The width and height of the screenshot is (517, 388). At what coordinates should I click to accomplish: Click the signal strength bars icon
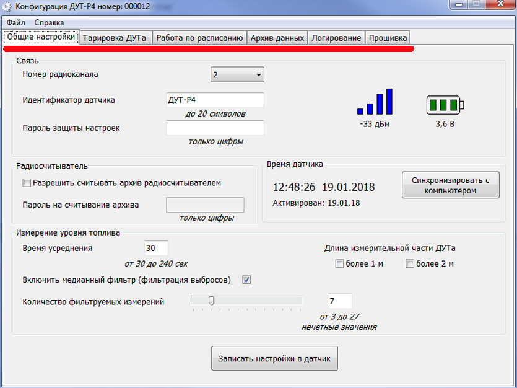(375, 102)
